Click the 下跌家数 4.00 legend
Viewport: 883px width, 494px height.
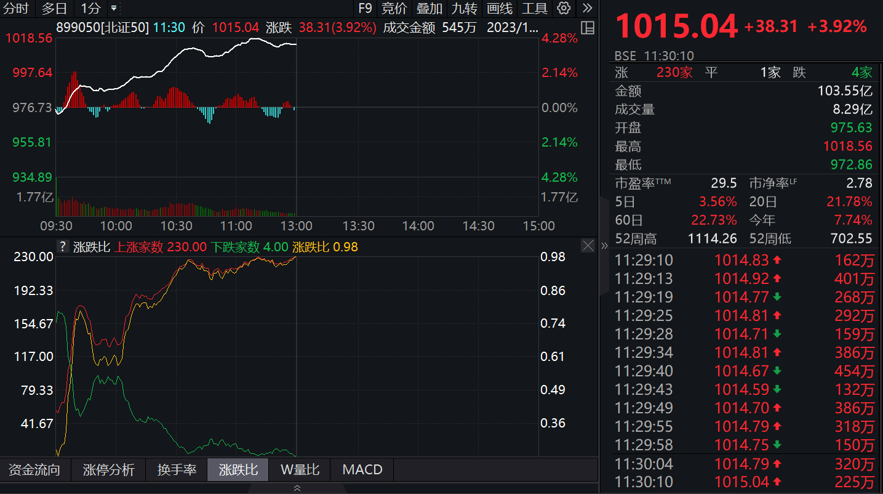250,247
